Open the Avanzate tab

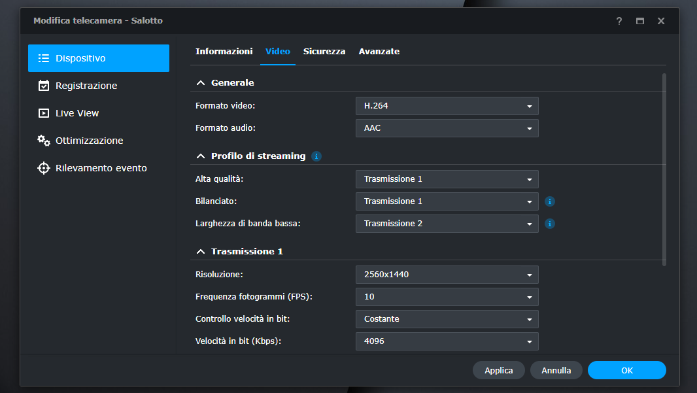[x=379, y=52]
